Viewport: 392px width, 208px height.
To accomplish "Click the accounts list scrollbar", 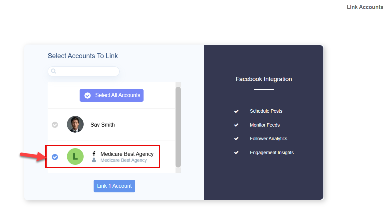I will click(x=178, y=127).
